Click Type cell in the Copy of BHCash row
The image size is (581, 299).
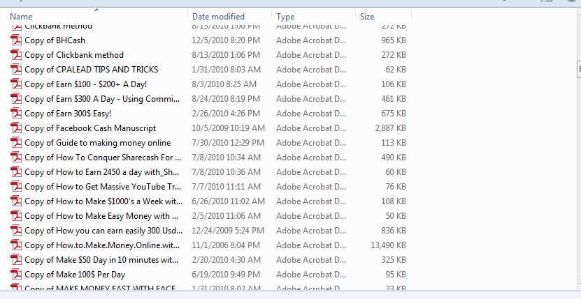click(x=311, y=40)
